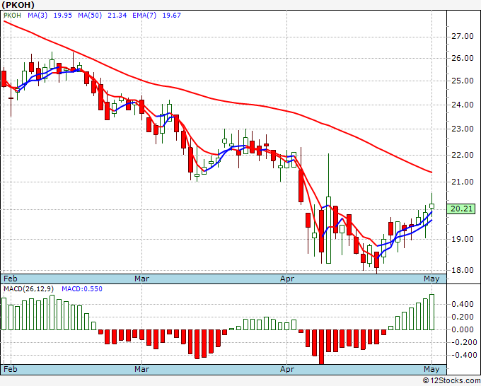Select Apr on the price chart time axis
Screen dimensions: 481x386
(287, 279)
